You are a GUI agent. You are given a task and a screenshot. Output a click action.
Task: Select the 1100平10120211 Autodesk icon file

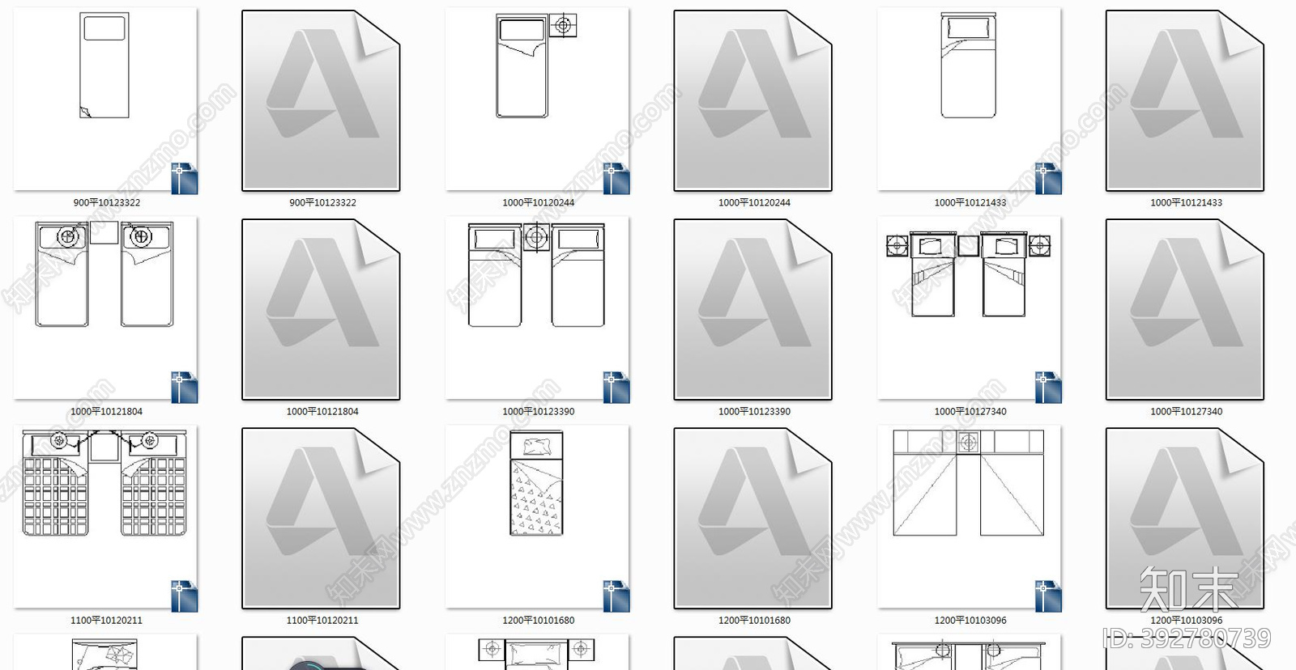coord(322,518)
